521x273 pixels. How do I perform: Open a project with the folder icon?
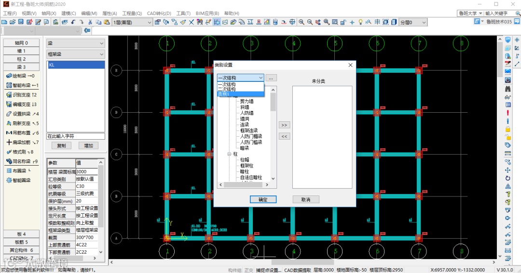13,22
